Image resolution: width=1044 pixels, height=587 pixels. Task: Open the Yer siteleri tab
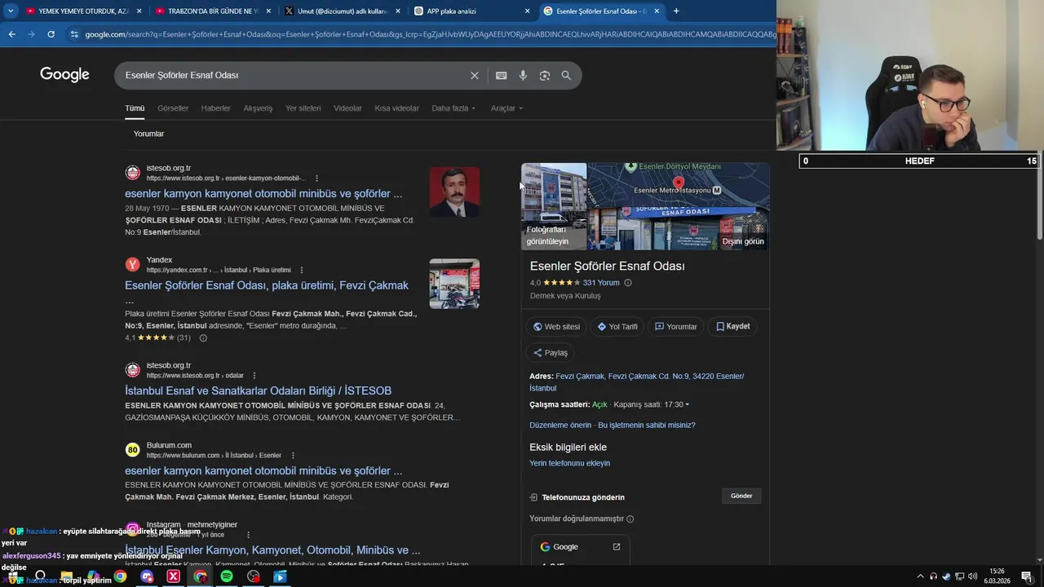coord(303,108)
